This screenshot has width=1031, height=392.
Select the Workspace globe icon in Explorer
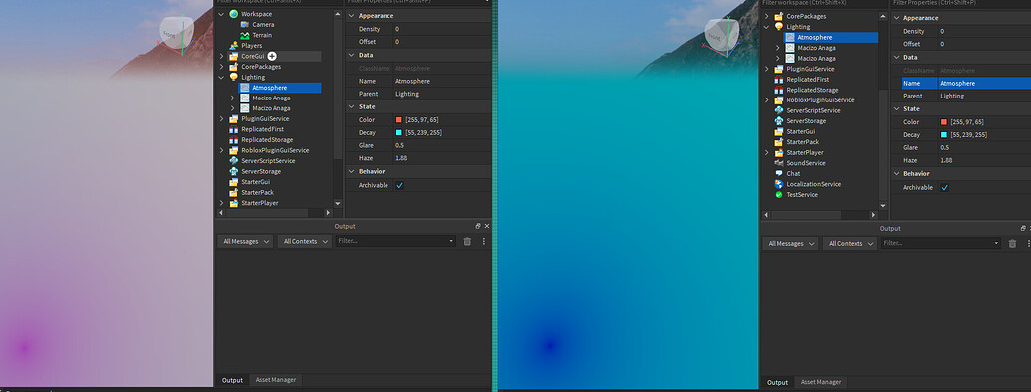click(233, 14)
